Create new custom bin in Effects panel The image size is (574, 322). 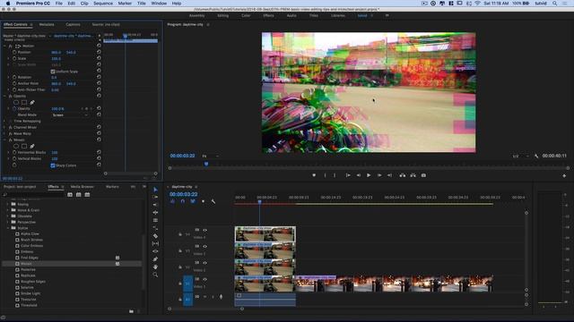pyautogui.click(x=132, y=311)
